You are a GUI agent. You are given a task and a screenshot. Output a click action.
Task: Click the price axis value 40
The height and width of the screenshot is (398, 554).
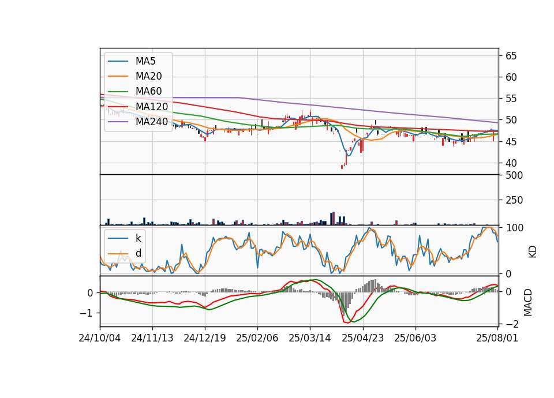click(511, 163)
